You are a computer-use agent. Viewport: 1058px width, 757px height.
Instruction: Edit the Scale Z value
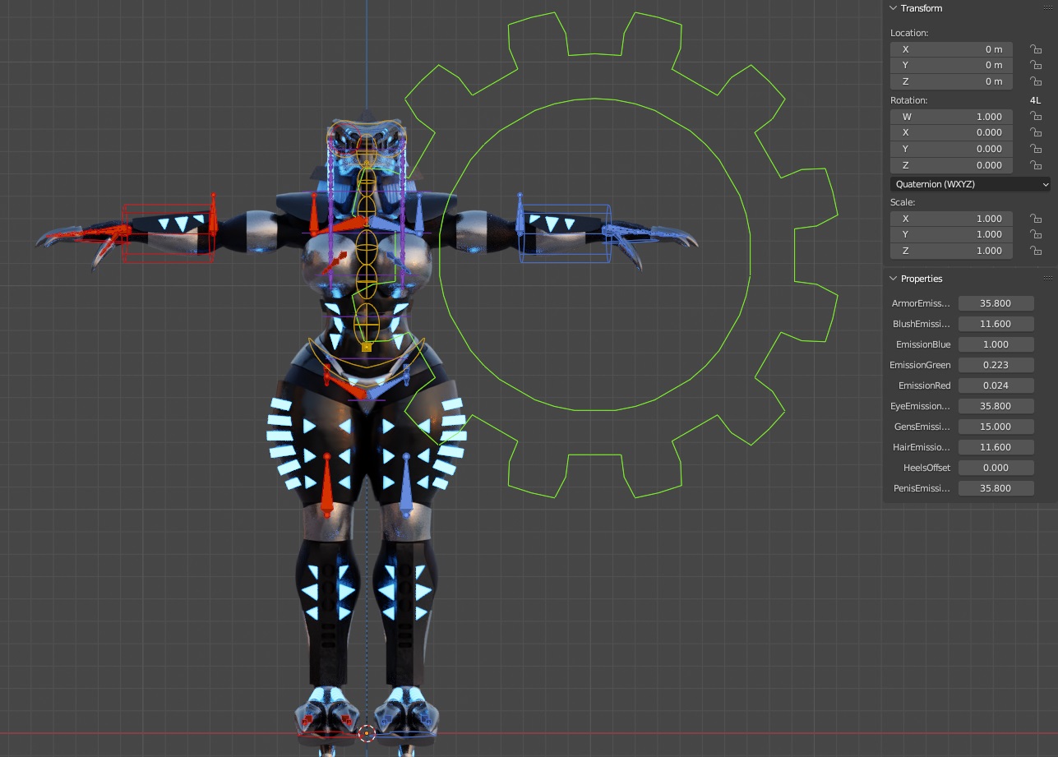pyautogui.click(x=951, y=251)
